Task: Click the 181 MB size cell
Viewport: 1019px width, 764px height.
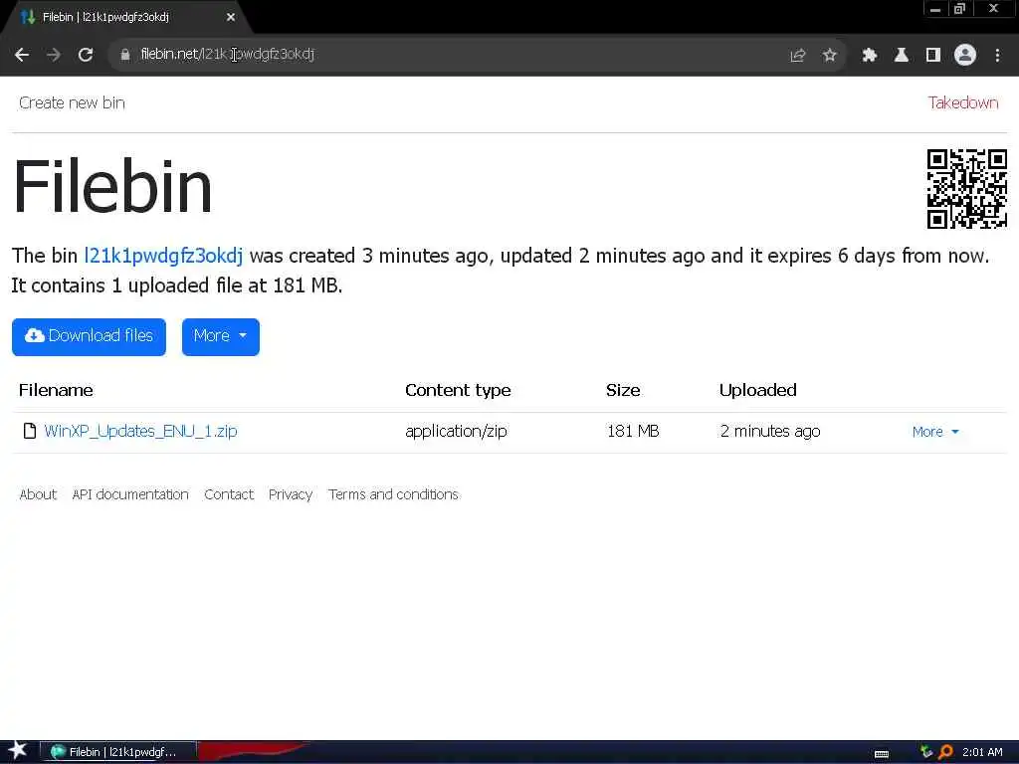Action: pos(632,432)
